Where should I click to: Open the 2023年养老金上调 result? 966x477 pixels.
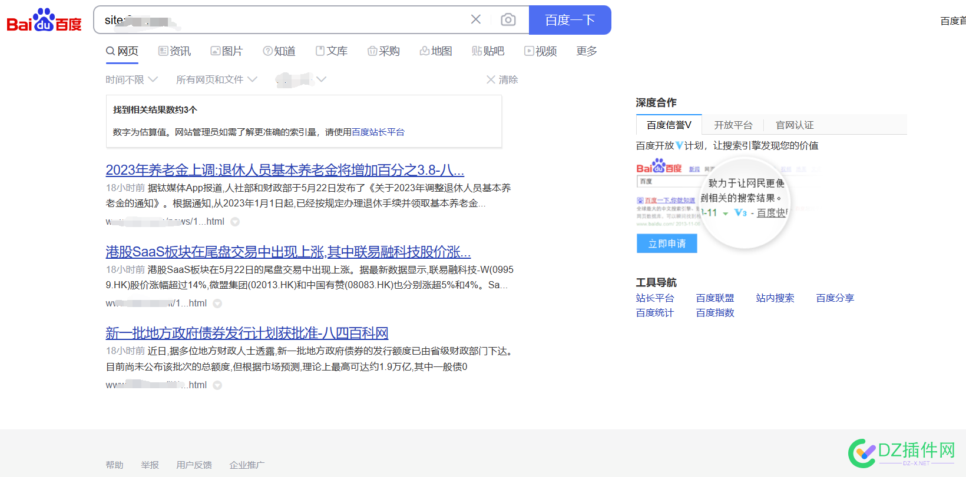pyautogui.click(x=285, y=170)
